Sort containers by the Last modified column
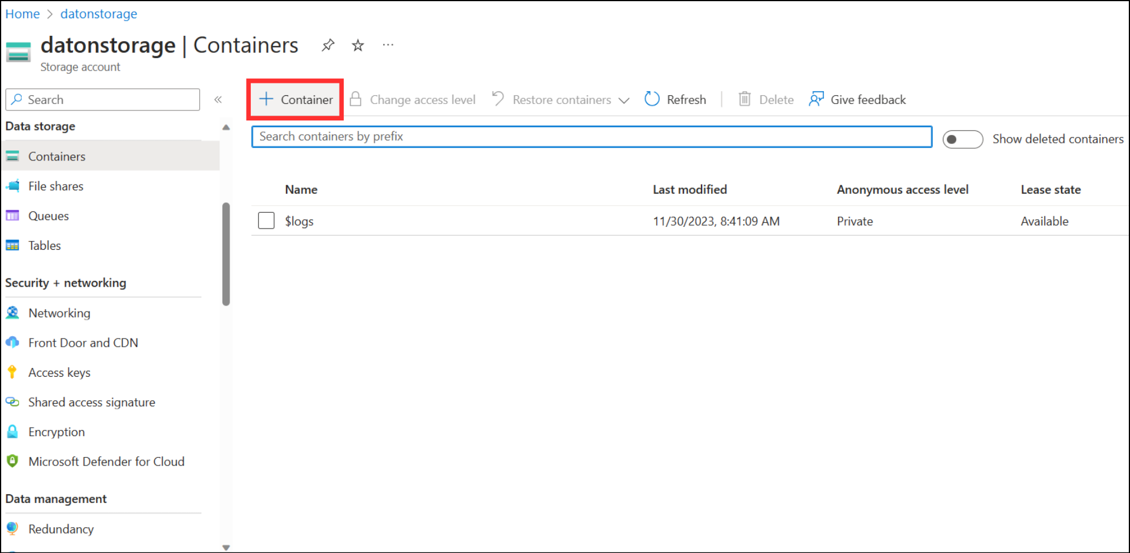The height and width of the screenshot is (553, 1130). pos(689,189)
